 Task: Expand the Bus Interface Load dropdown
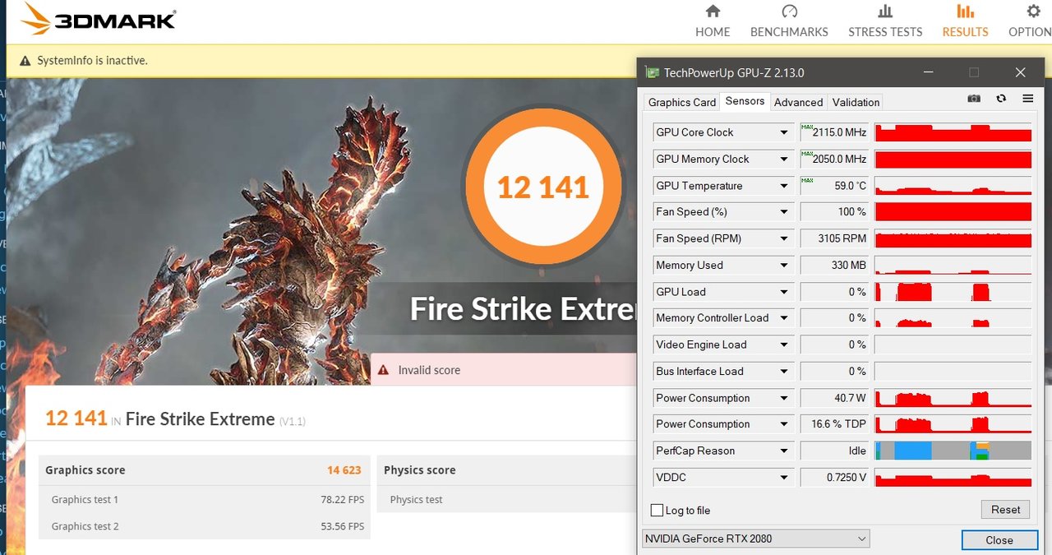point(784,371)
